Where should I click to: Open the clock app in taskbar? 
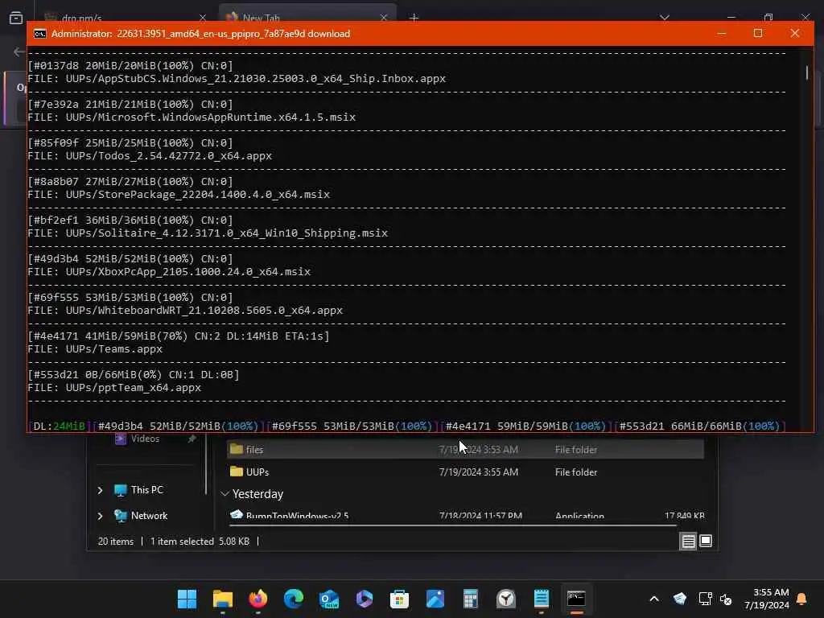[506, 599]
